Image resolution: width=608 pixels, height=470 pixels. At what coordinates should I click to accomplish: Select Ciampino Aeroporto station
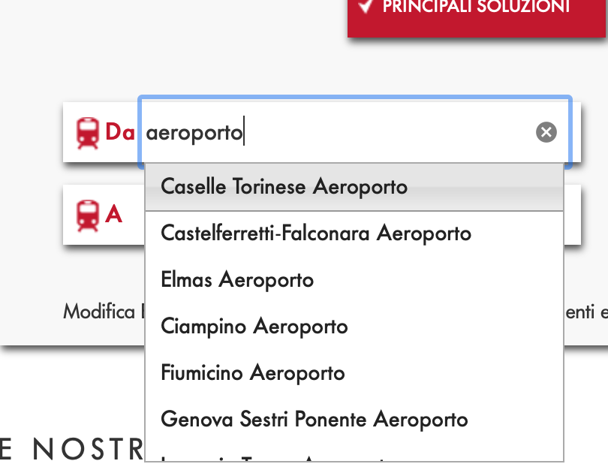254,327
